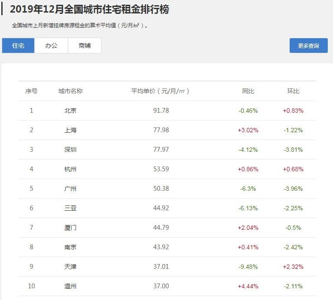Click price value 50.38

coord(161,189)
